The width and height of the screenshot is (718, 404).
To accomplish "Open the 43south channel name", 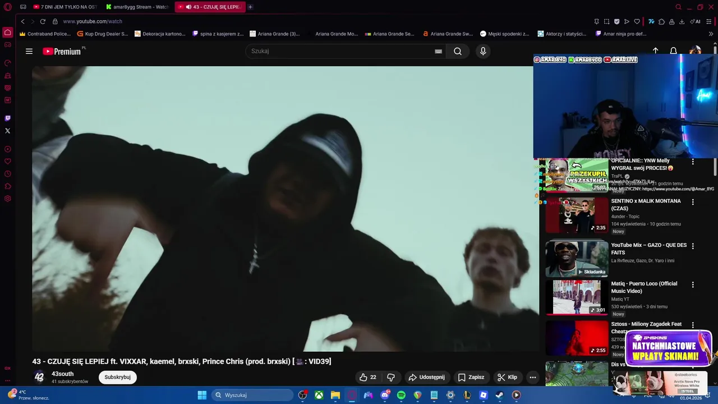I will [62, 374].
